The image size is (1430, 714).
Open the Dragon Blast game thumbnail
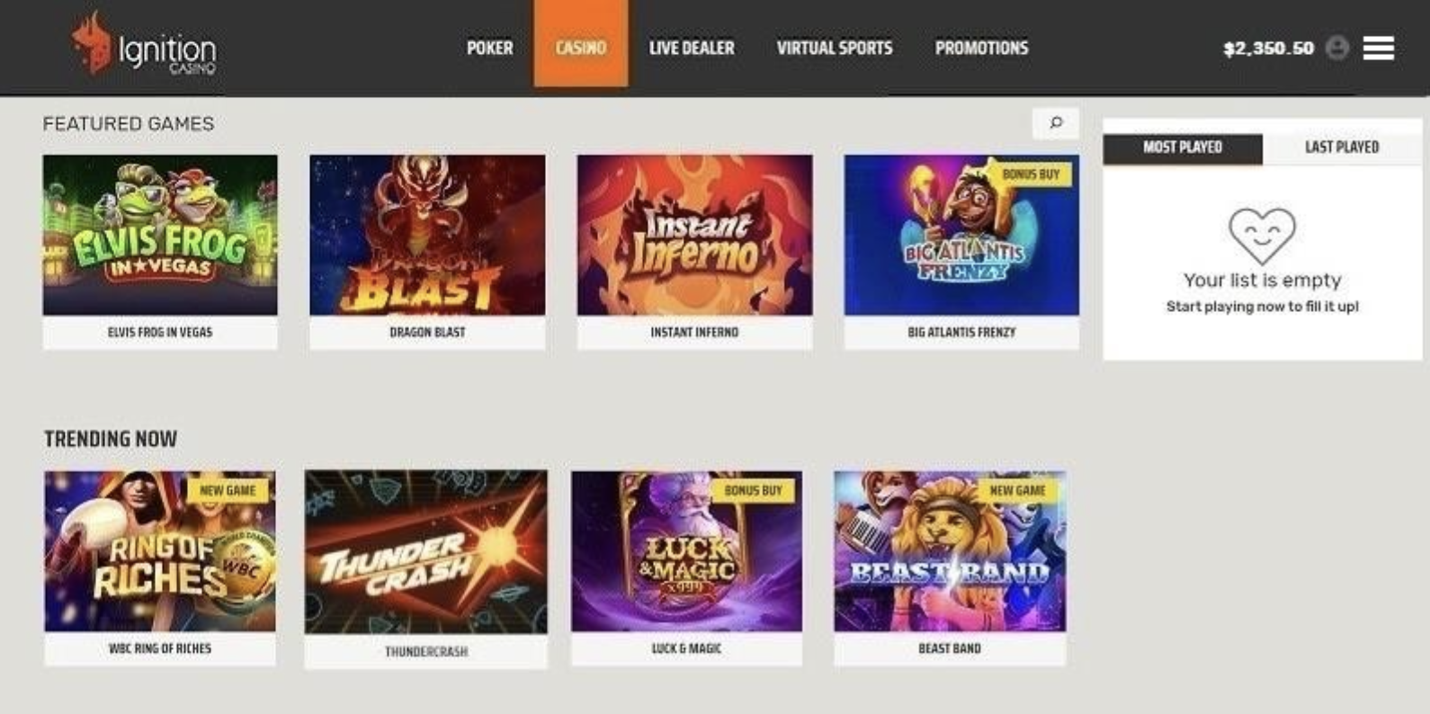pos(427,235)
